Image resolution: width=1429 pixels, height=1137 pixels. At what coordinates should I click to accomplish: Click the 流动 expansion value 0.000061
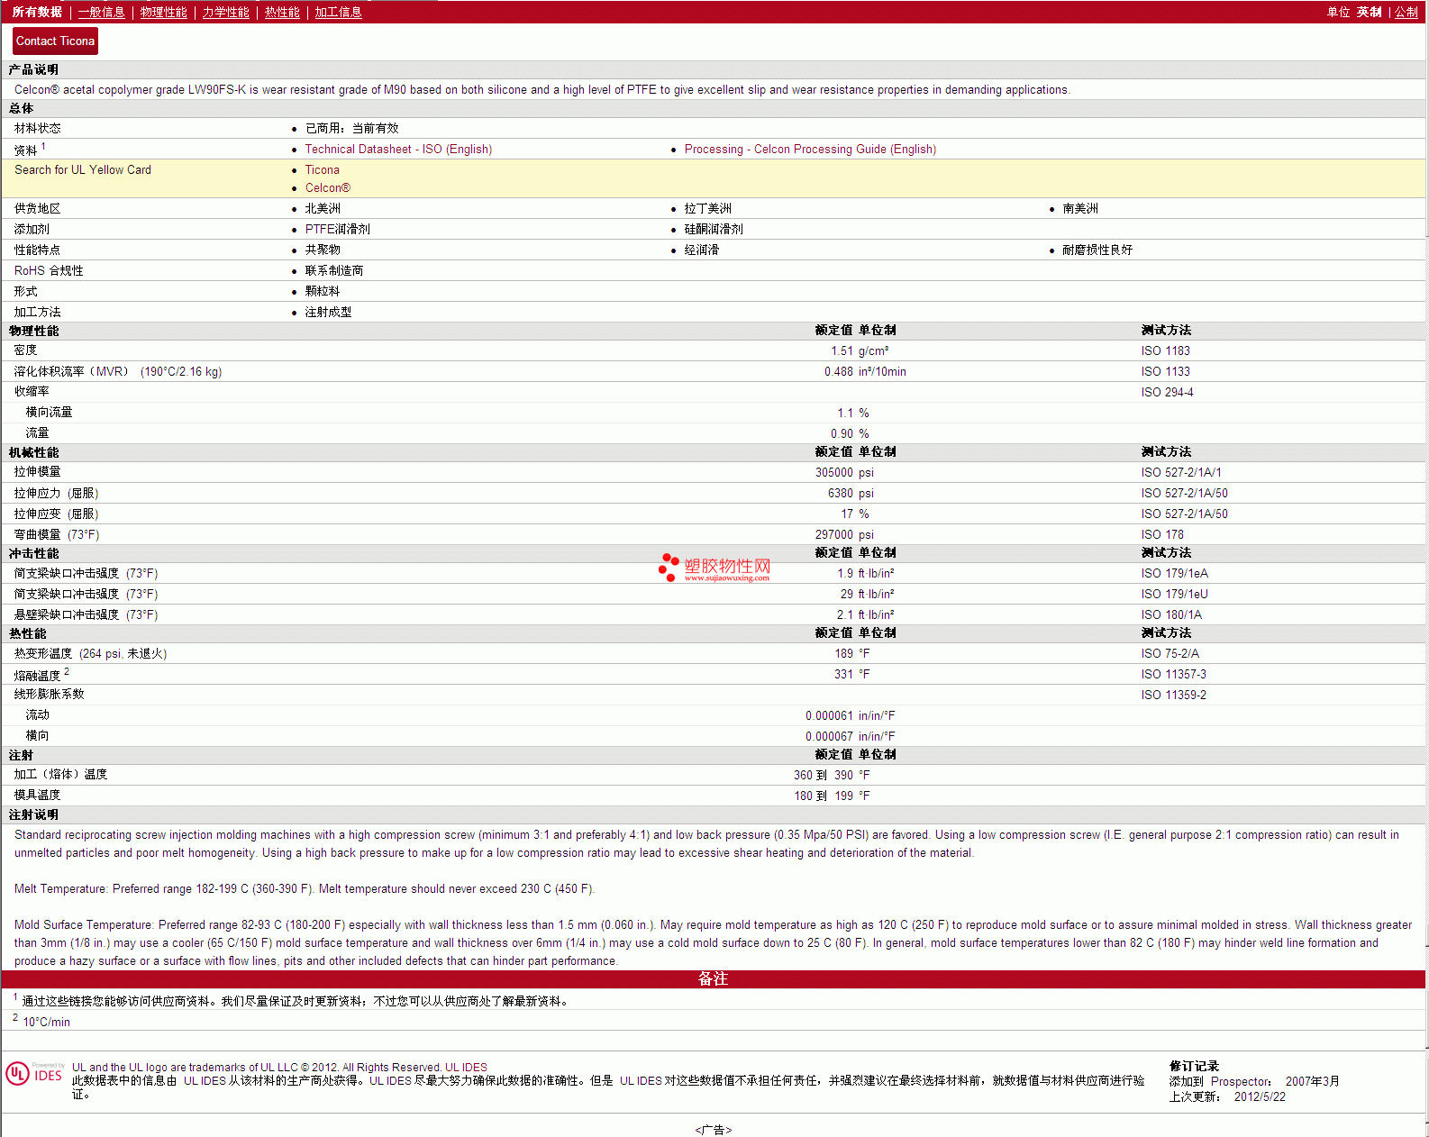click(x=829, y=716)
